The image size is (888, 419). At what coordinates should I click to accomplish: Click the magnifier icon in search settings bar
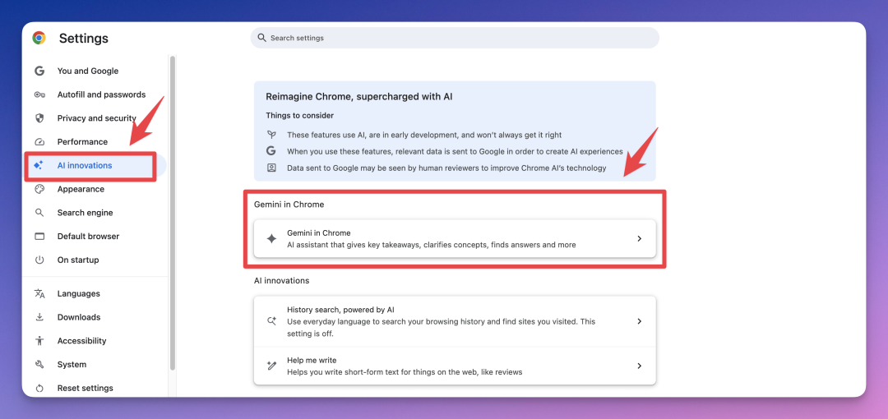(261, 38)
